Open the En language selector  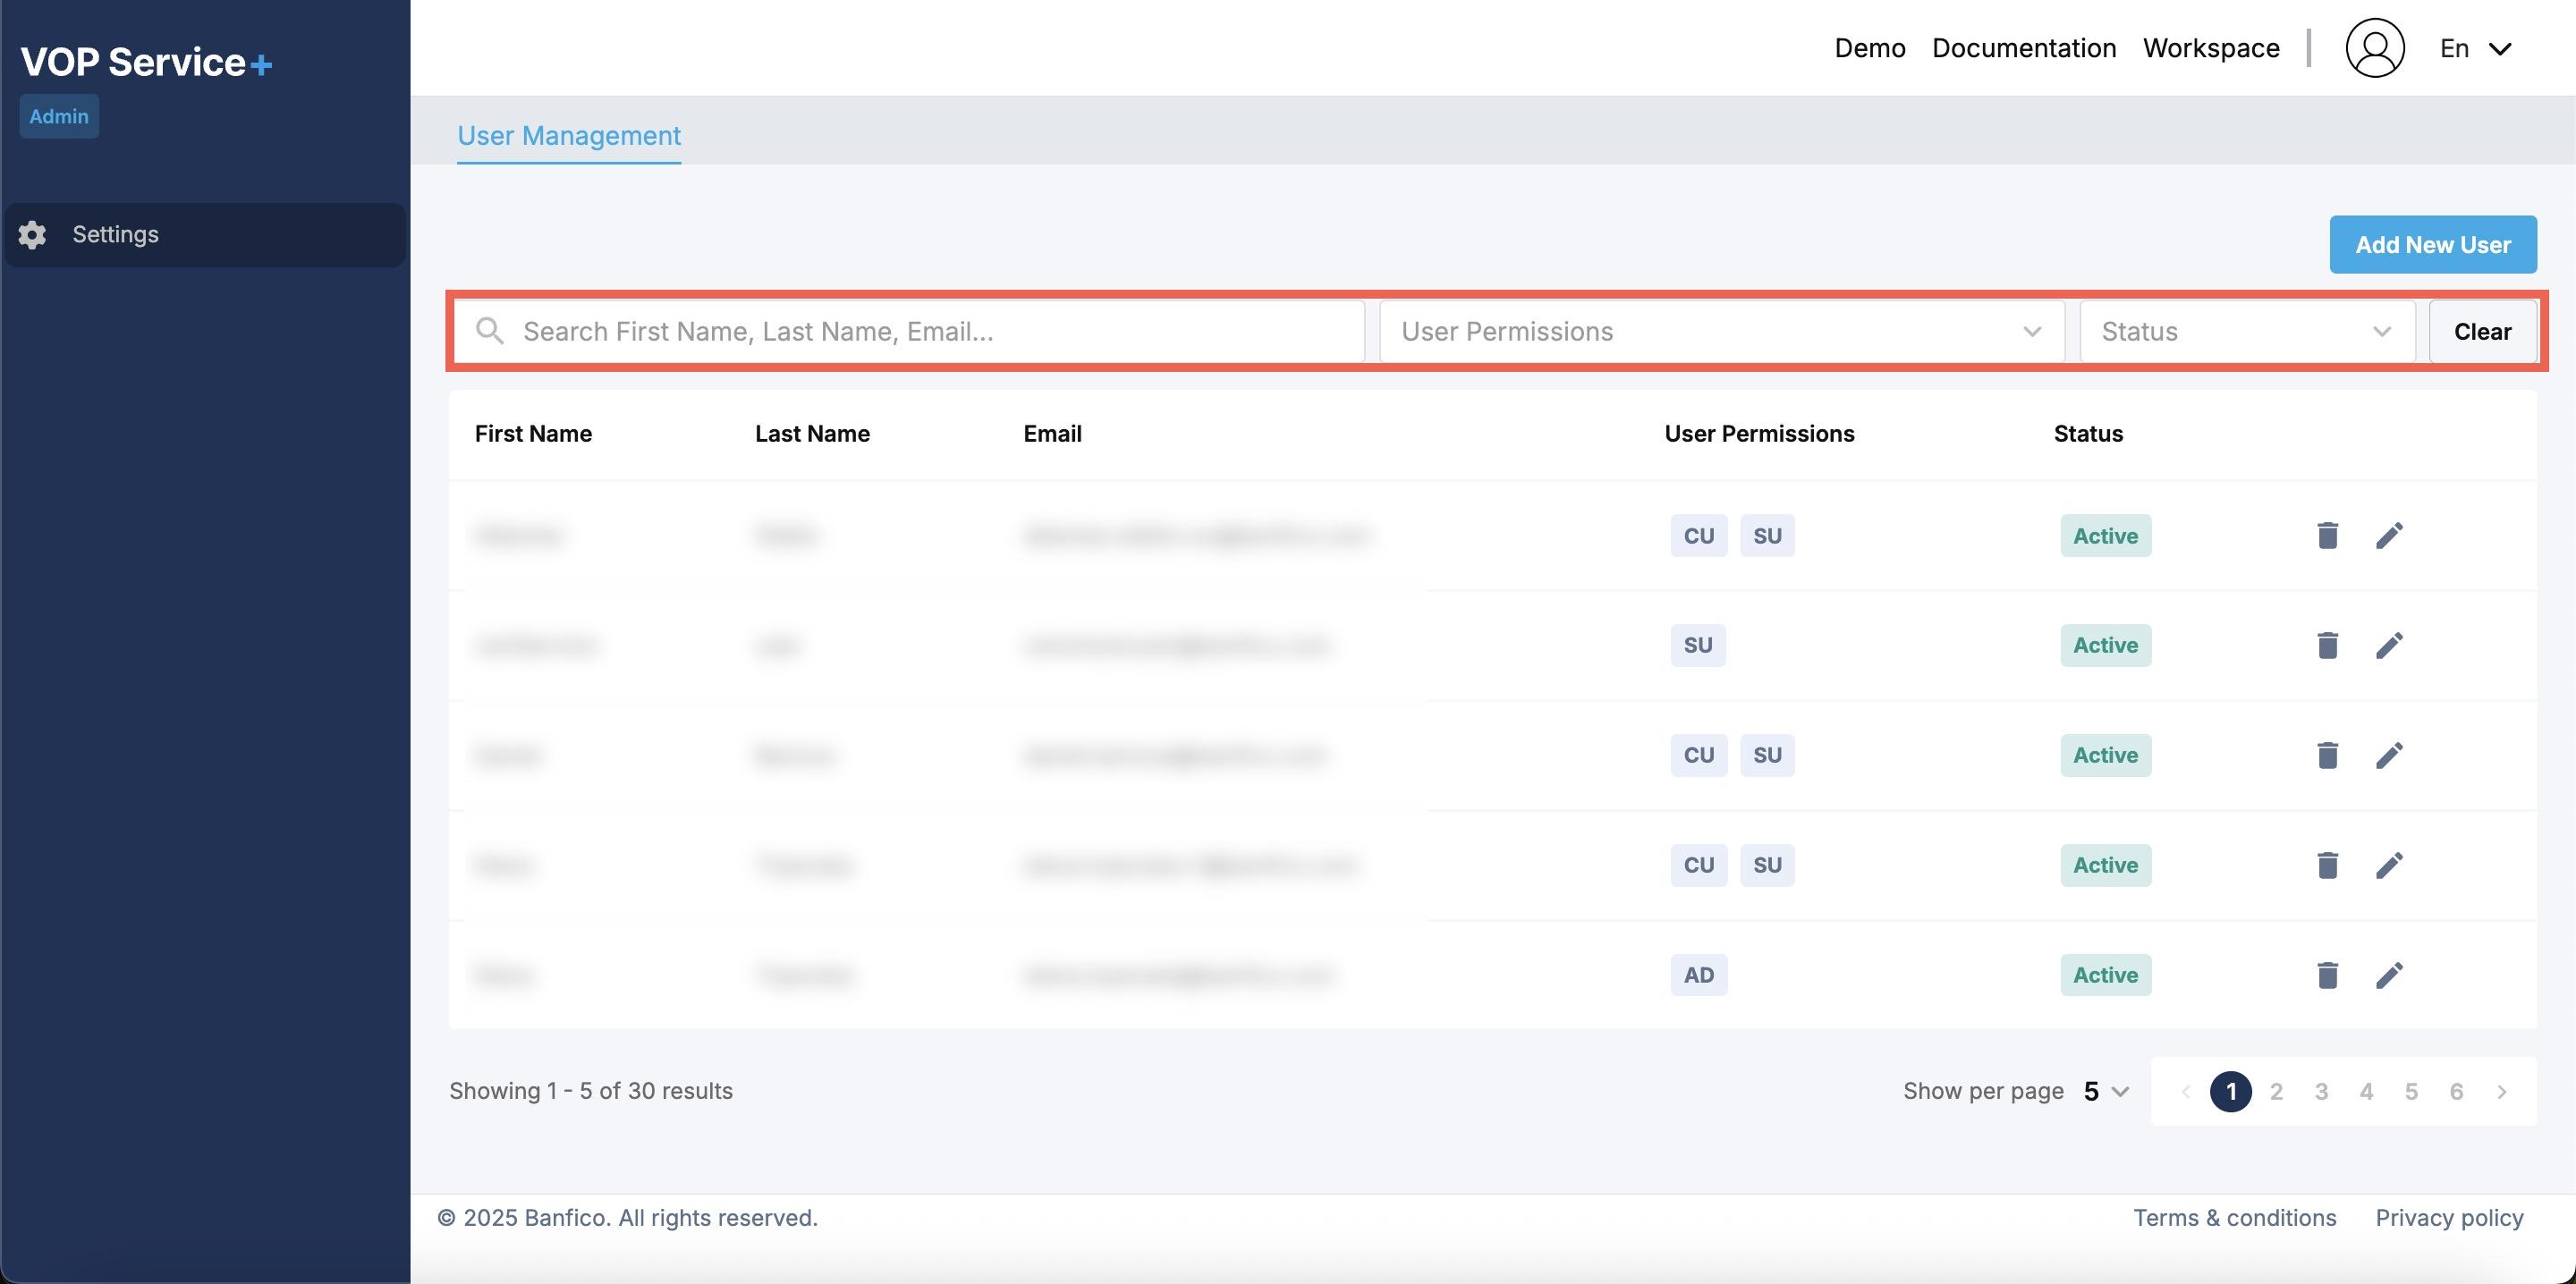point(2475,49)
